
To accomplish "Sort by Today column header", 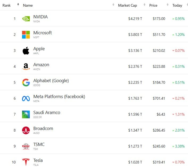I will 177,5.
